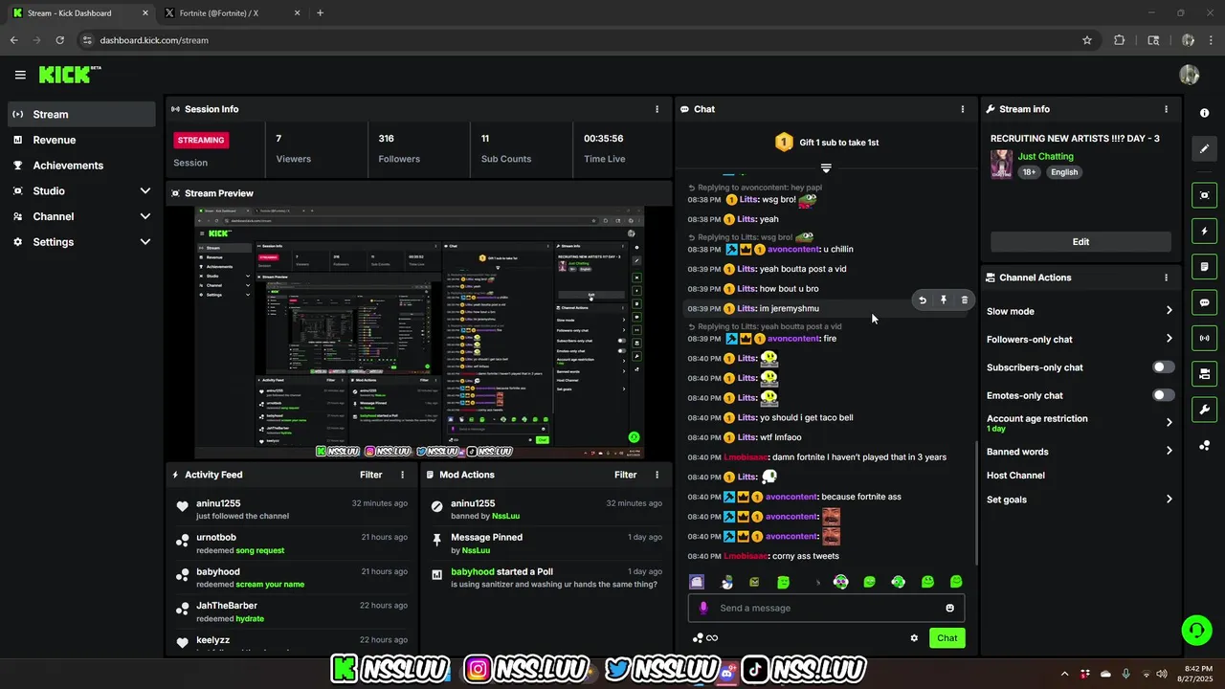Open the hamburger menu beside Kick logo
Viewport: 1225px width, 689px height.
tap(20, 75)
